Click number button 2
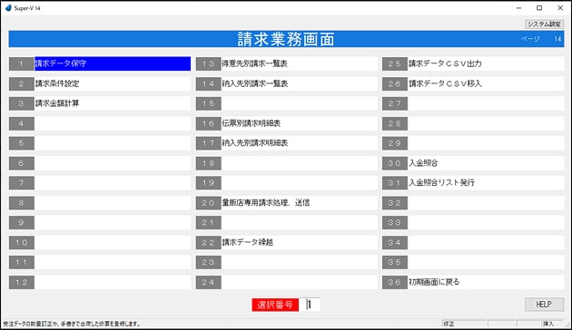The height and width of the screenshot is (330, 572). (22, 83)
